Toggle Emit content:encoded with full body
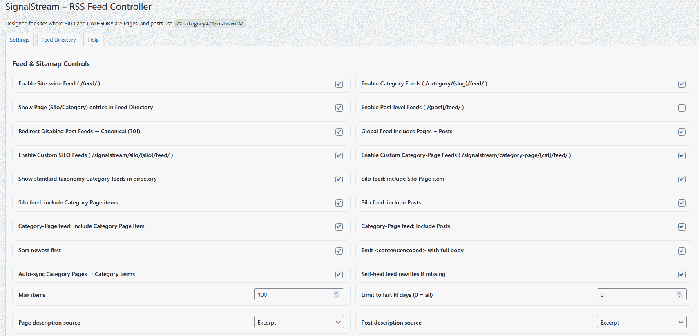Screen dimensions: 699x336 [681, 251]
